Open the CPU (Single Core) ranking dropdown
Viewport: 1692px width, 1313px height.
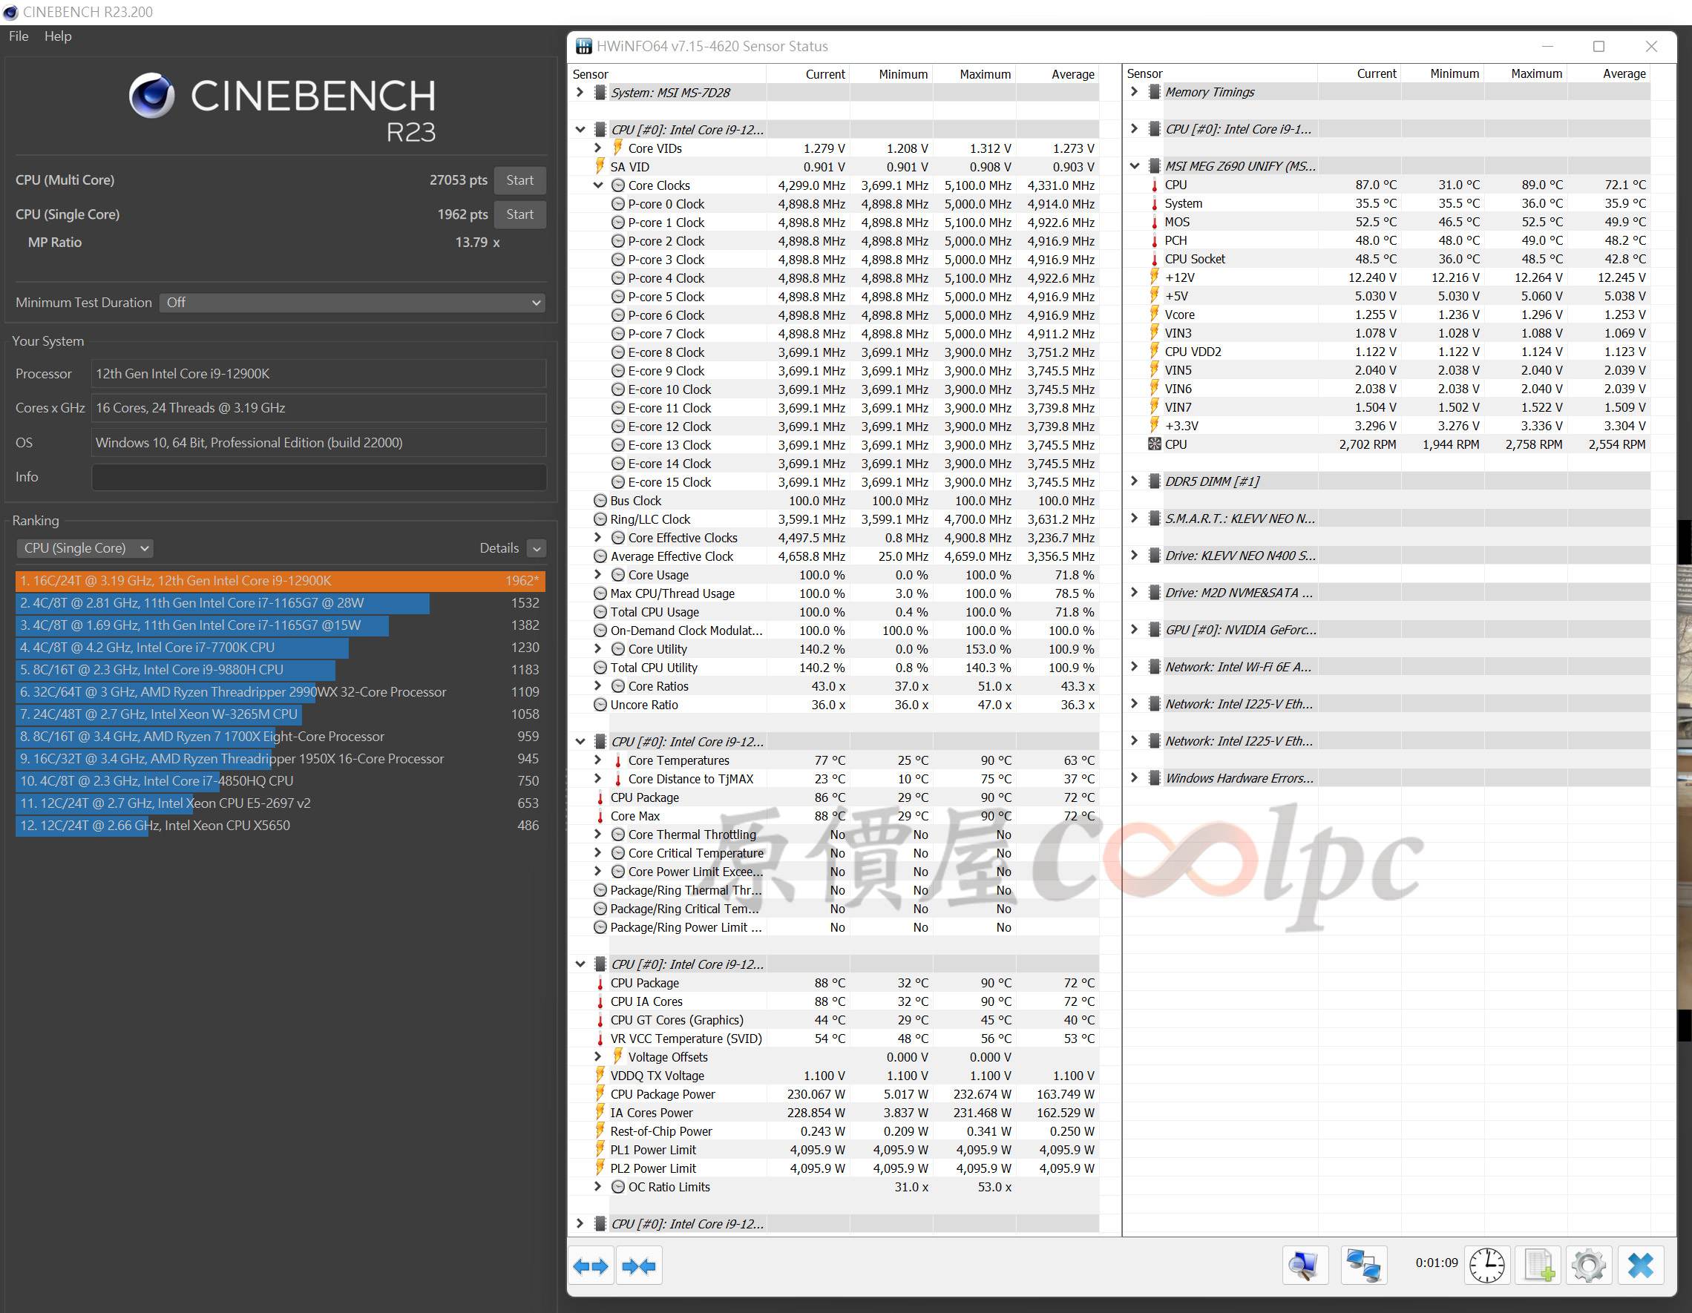(85, 547)
